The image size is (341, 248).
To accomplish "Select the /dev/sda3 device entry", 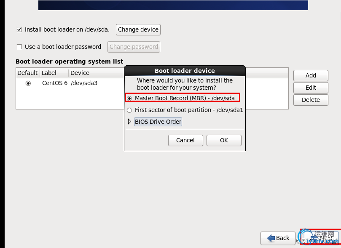I will tap(84, 83).
